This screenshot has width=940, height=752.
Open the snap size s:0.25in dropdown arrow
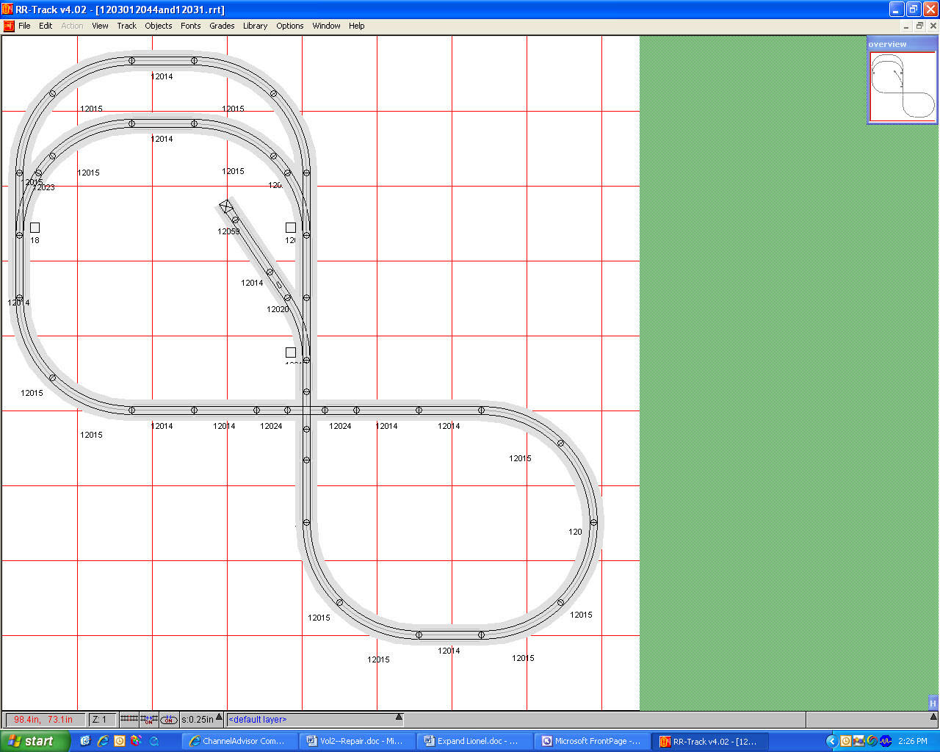click(x=219, y=717)
